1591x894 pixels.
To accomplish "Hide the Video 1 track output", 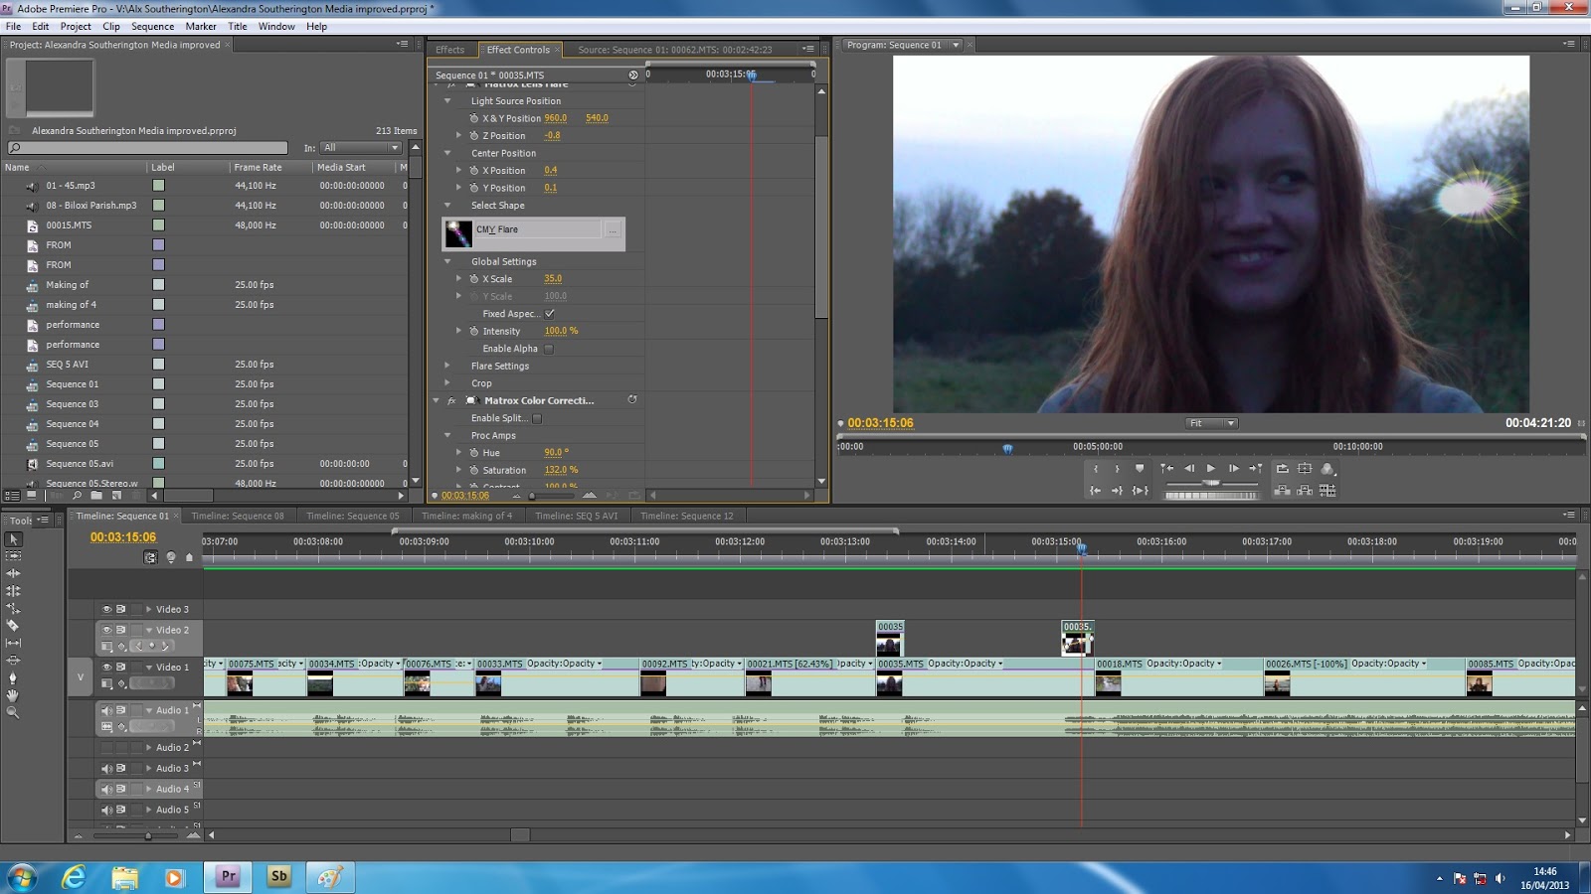I will [x=106, y=667].
